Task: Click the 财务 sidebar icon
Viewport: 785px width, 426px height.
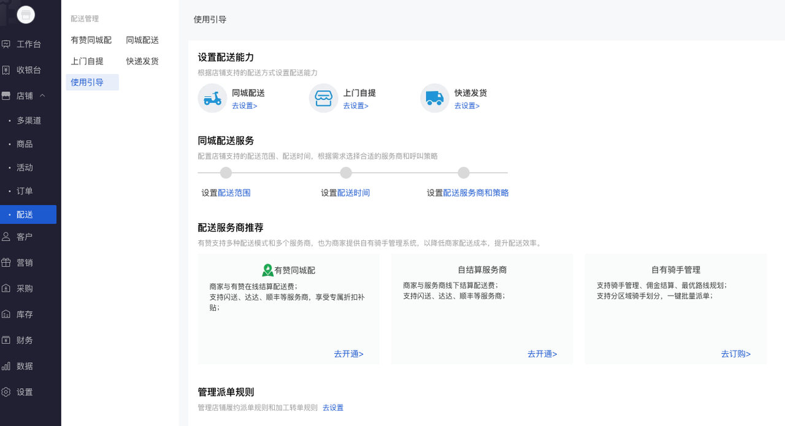Action: pos(6,340)
